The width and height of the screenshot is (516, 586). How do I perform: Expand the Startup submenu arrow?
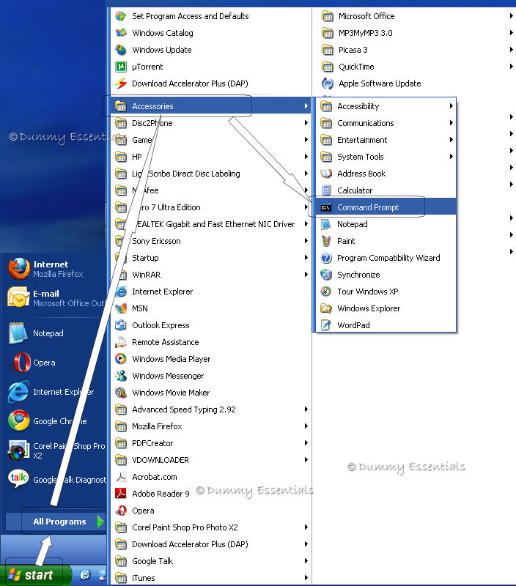[x=306, y=258]
